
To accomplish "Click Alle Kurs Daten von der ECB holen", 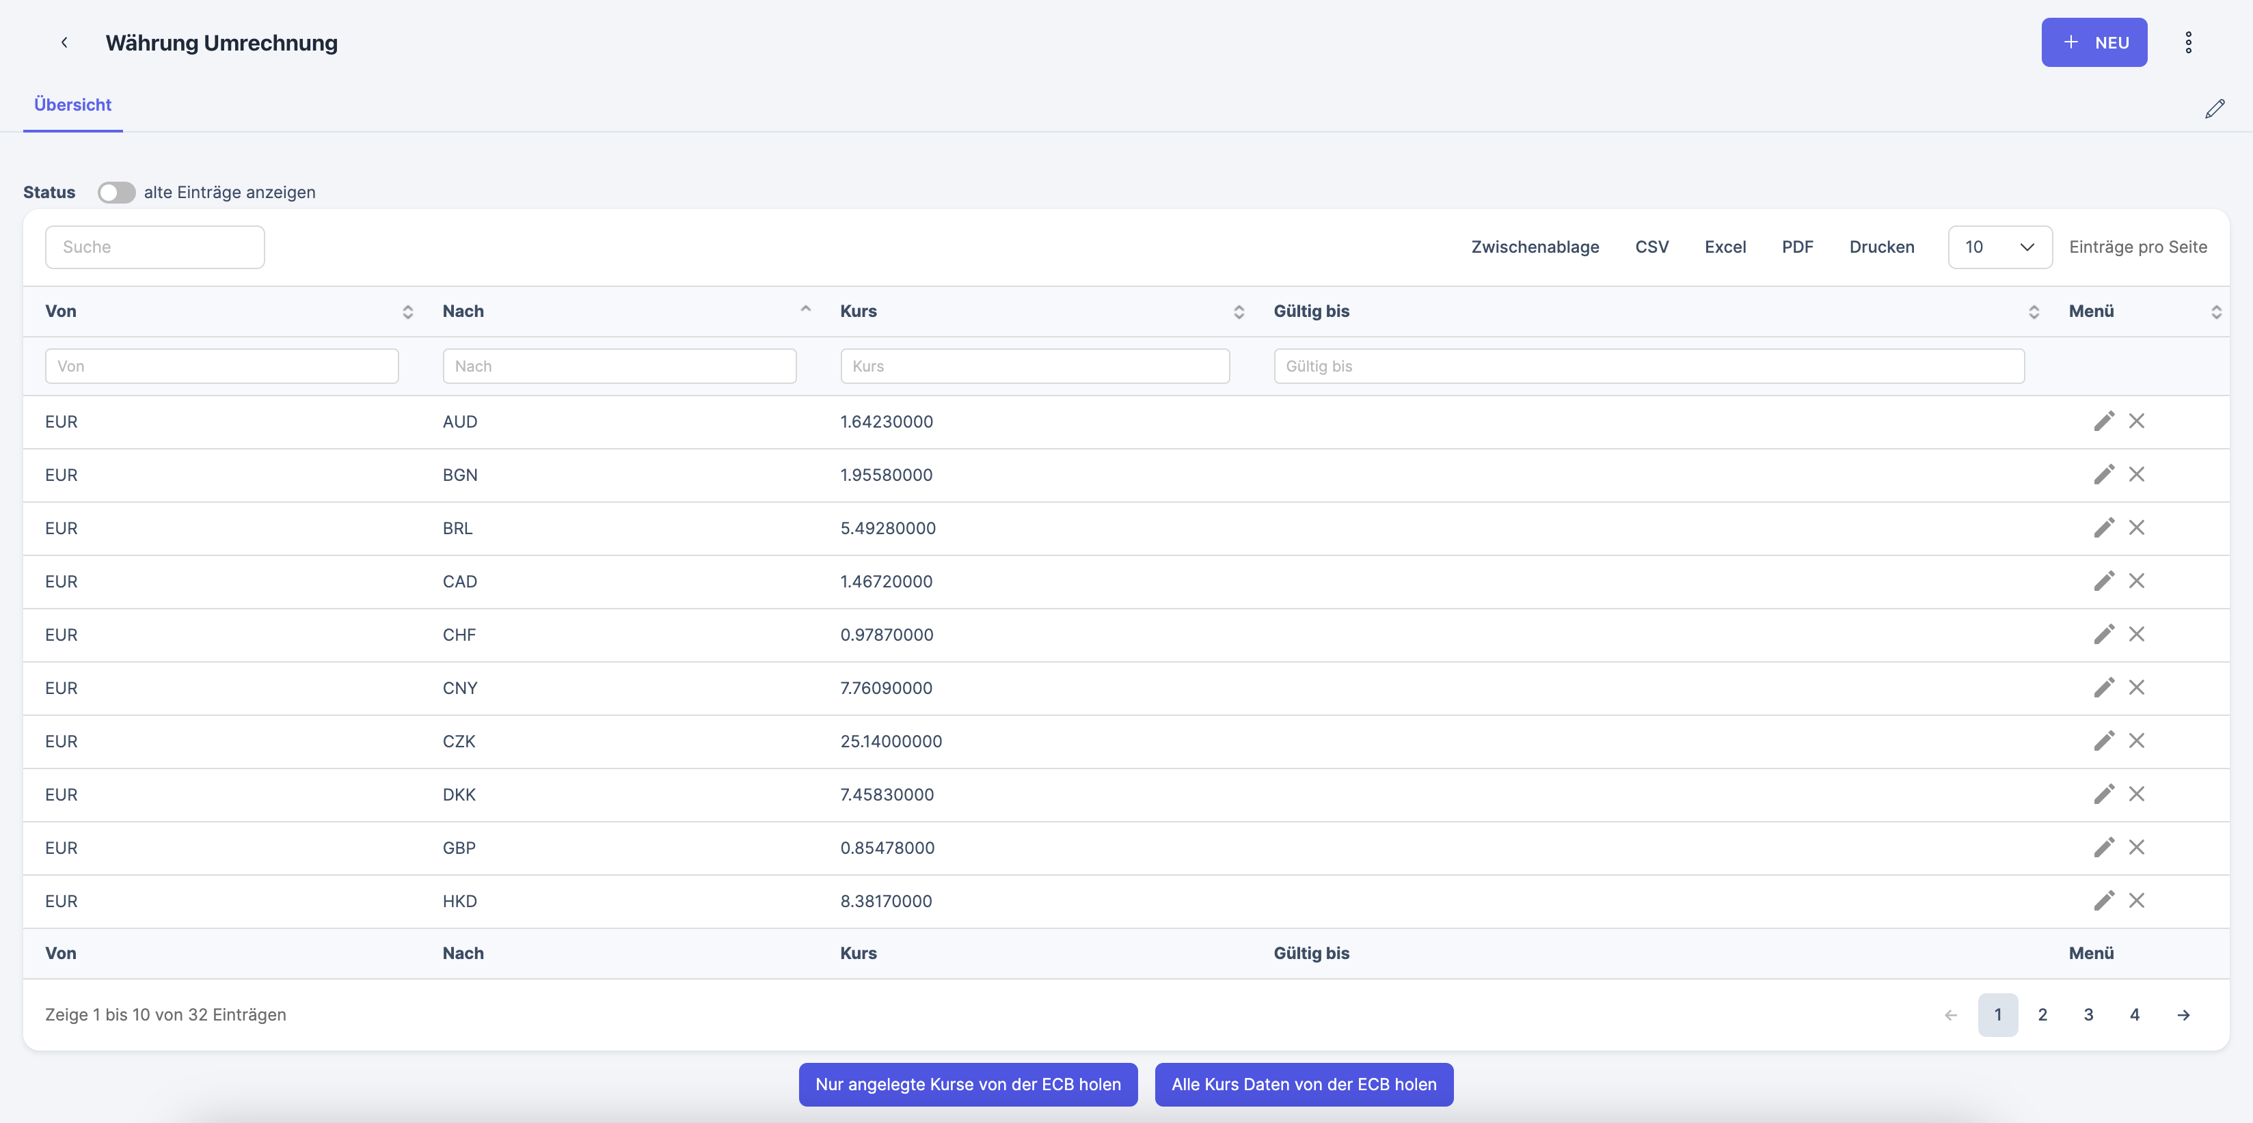I will point(1303,1085).
